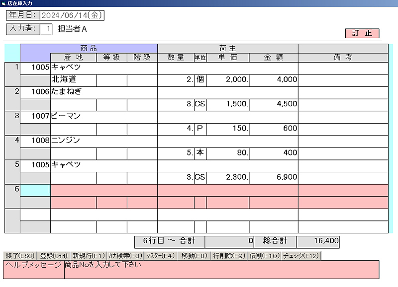This screenshot has width=398, height=287.
Task: Open the マスター(F4) master list
Action: [160, 256]
